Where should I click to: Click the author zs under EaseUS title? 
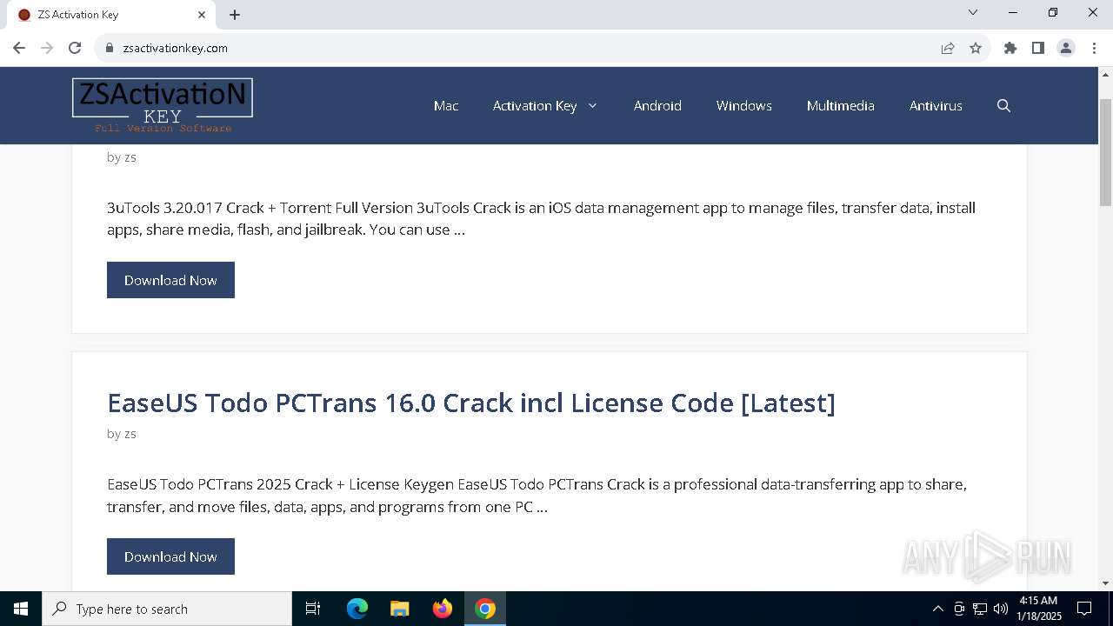(x=130, y=434)
